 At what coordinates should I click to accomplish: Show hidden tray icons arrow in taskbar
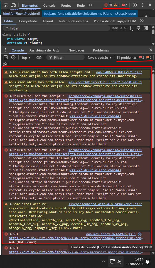click(104, 262)
